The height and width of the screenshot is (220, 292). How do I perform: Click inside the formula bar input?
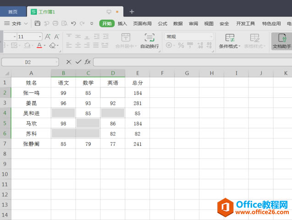pos(193,62)
